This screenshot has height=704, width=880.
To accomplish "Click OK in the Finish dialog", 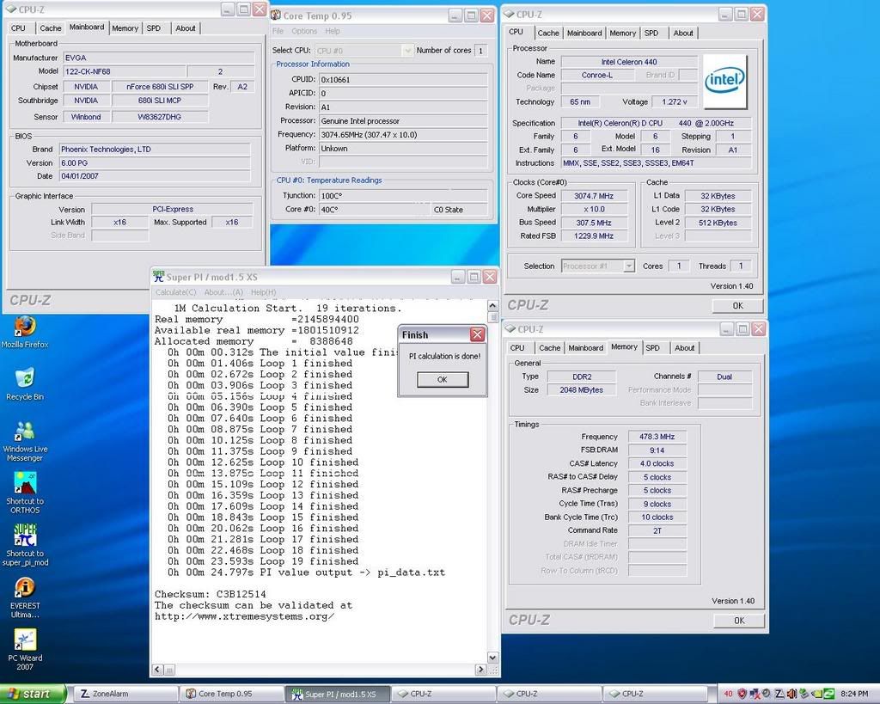I will 442,379.
